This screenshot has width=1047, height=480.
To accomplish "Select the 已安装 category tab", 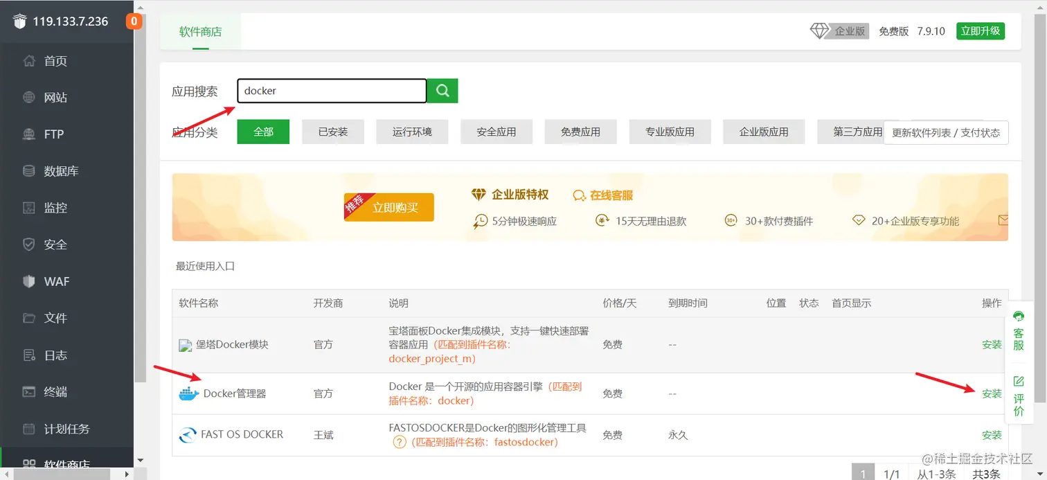I will pyautogui.click(x=333, y=132).
